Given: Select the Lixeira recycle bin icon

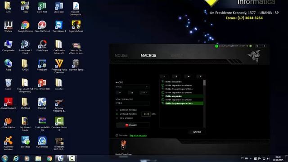Looking at the screenshot, I should (8, 84).
